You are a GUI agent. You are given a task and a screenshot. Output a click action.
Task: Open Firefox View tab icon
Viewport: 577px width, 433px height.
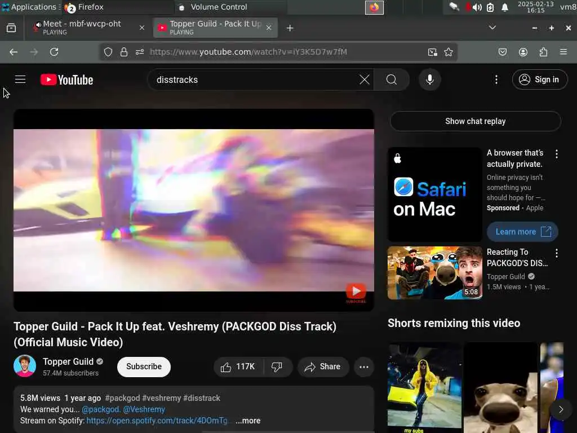(11, 28)
